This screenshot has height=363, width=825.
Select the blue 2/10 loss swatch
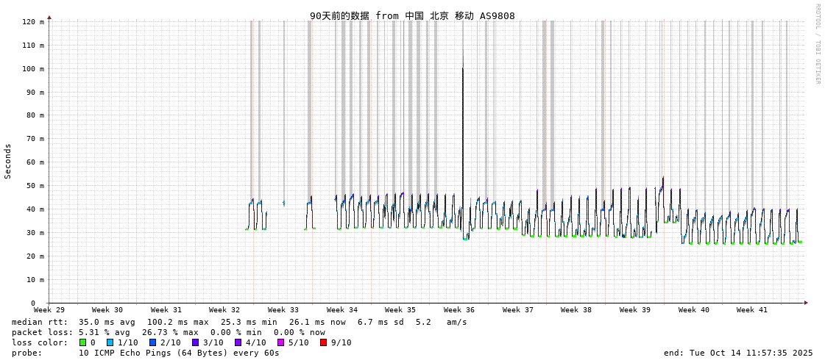(x=152, y=342)
